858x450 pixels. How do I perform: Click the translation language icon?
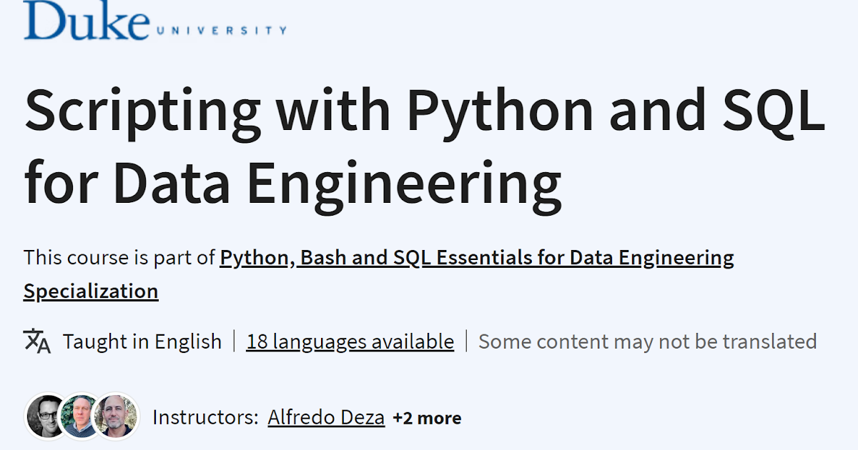click(37, 341)
